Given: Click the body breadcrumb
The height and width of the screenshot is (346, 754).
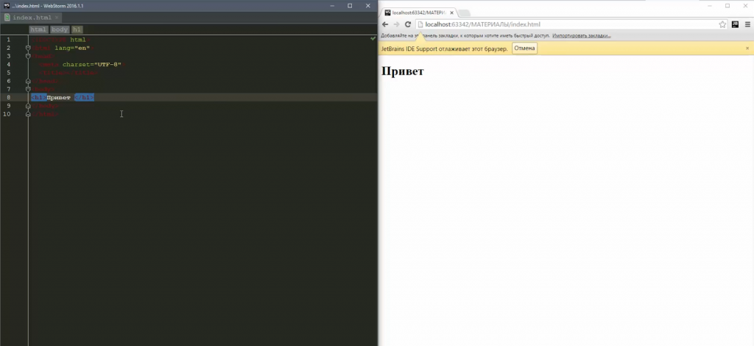Looking at the screenshot, I should 60,29.
